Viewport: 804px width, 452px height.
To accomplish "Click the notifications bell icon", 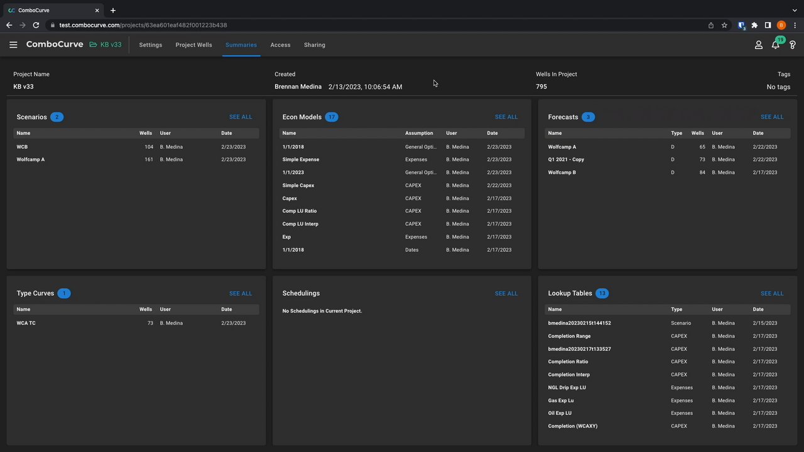I will (775, 45).
